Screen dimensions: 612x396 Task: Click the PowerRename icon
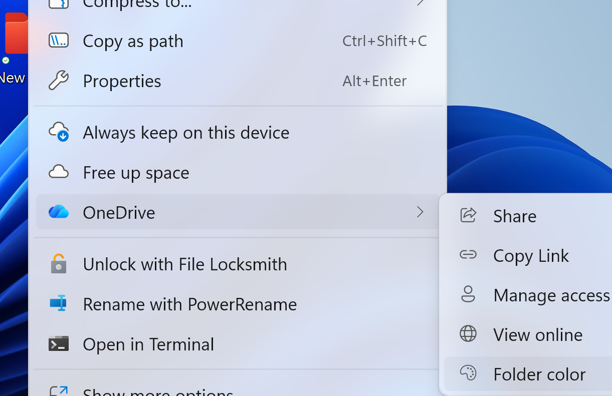click(59, 303)
